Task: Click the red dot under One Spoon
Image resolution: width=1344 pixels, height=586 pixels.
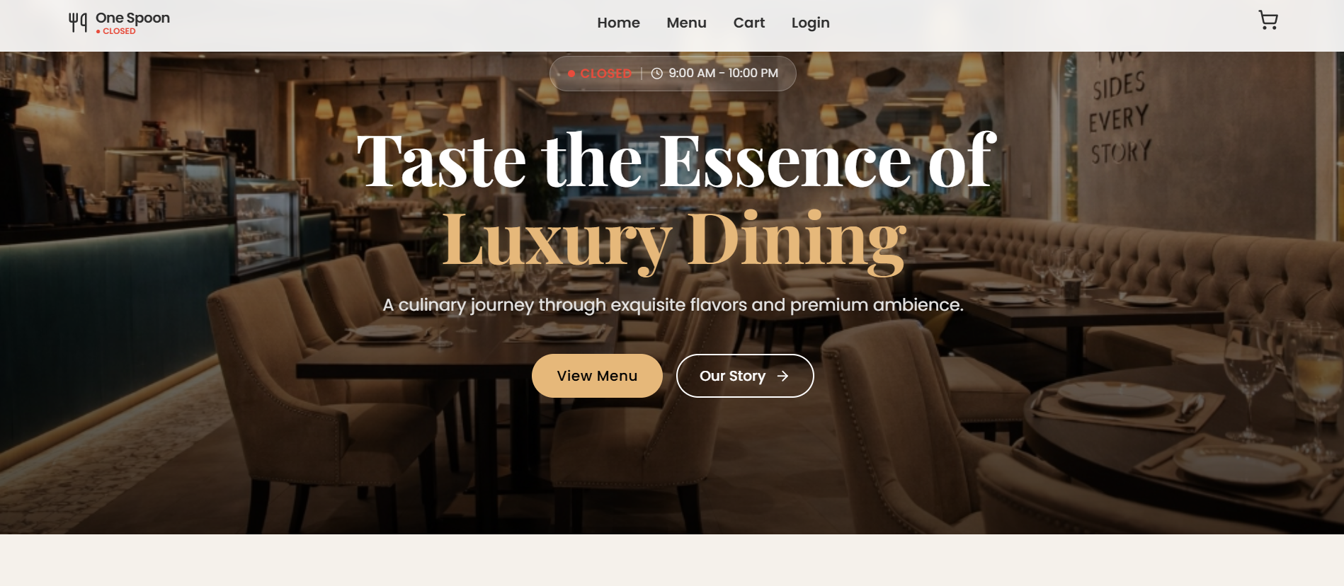Action: [98, 31]
